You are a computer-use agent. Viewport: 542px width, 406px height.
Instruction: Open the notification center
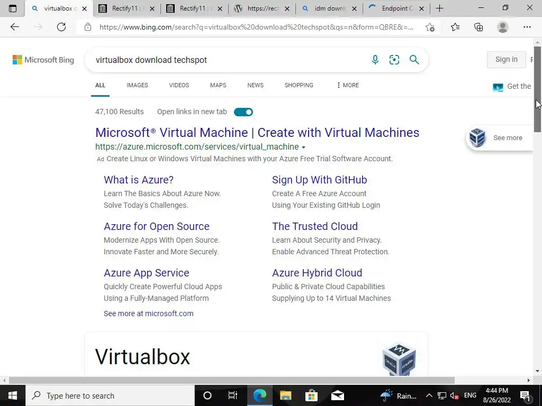click(525, 395)
